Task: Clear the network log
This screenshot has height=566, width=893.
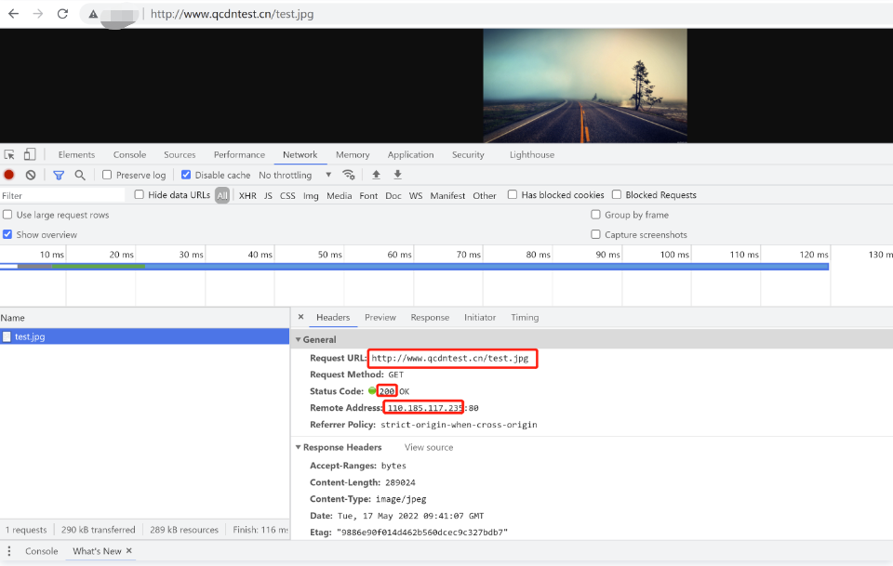Action: click(x=31, y=175)
